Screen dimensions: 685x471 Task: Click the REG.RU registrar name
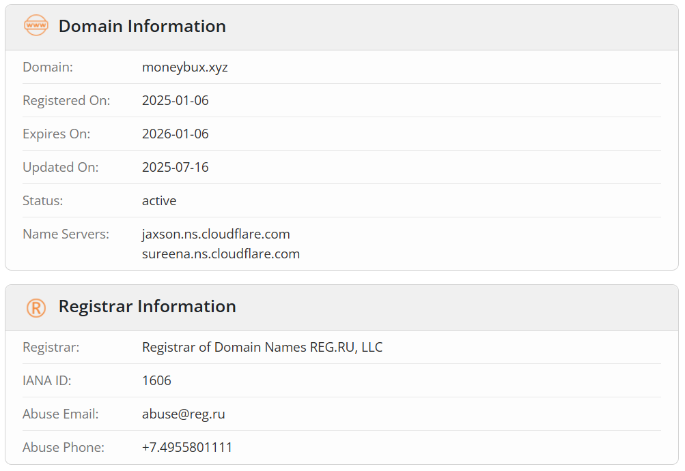(262, 347)
